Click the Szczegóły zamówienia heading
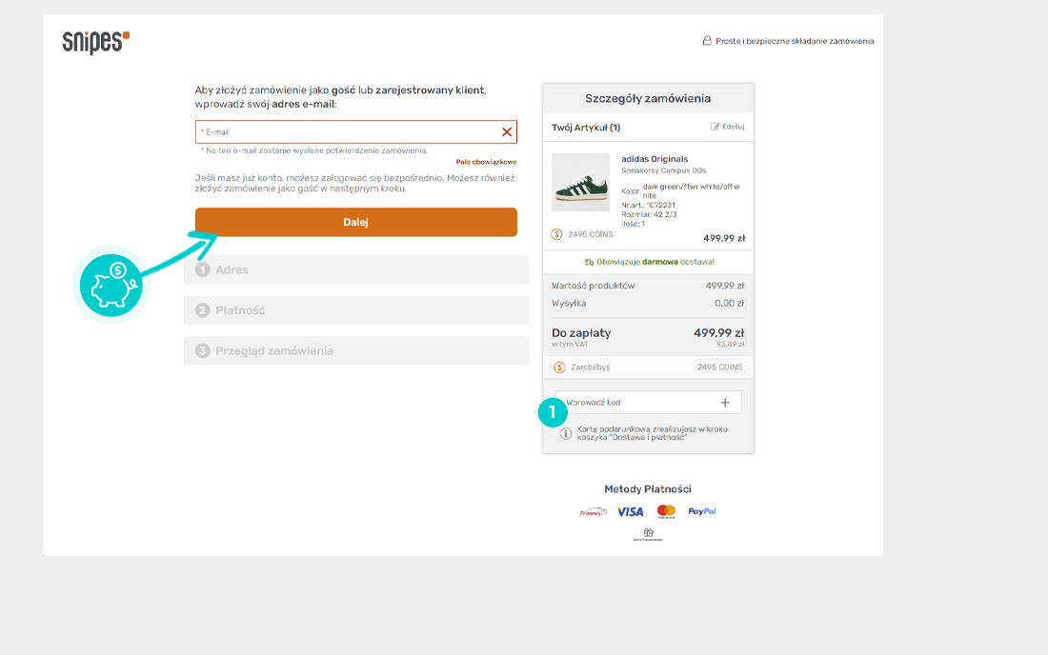The width and height of the screenshot is (1048, 655). tap(648, 99)
